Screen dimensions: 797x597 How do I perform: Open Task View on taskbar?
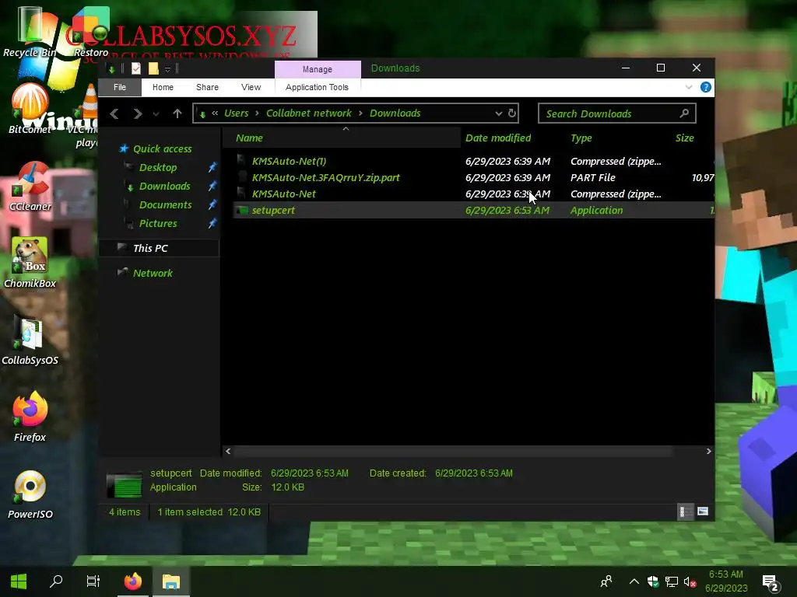point(93,581)
